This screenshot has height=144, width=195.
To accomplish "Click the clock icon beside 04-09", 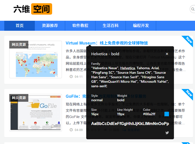I will [71, 130].
